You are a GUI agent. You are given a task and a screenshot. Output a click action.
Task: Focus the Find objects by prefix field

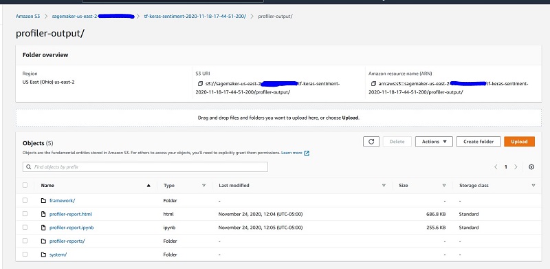point(145,166)
